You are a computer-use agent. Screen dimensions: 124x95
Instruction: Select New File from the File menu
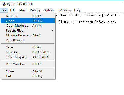tap(27, 16)
